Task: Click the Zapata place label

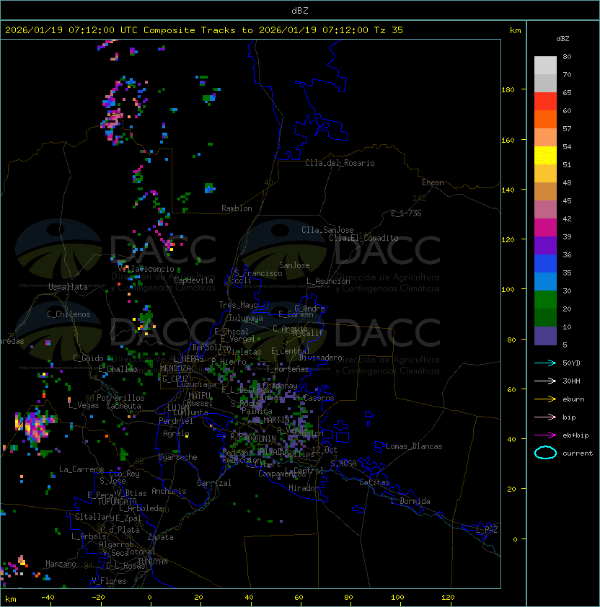Action: coord(160,537)
